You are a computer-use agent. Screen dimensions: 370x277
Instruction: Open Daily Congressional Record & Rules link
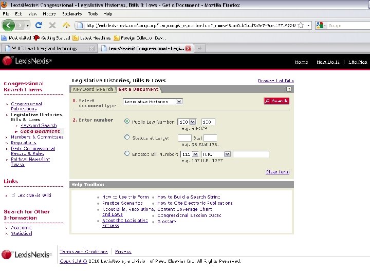pos(33,151)
